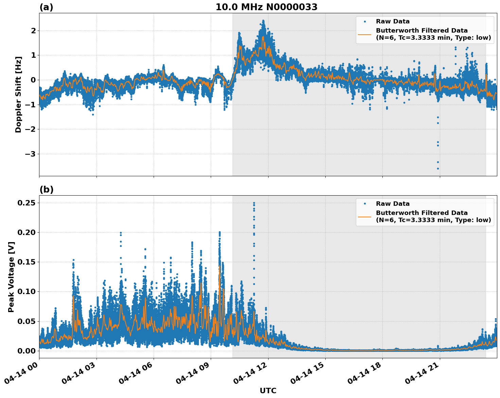The height and width of the screenshot is (398, 500).
Task: Click the 0.20 V spike near 04-14 05
Action: [x=120, y=232]
